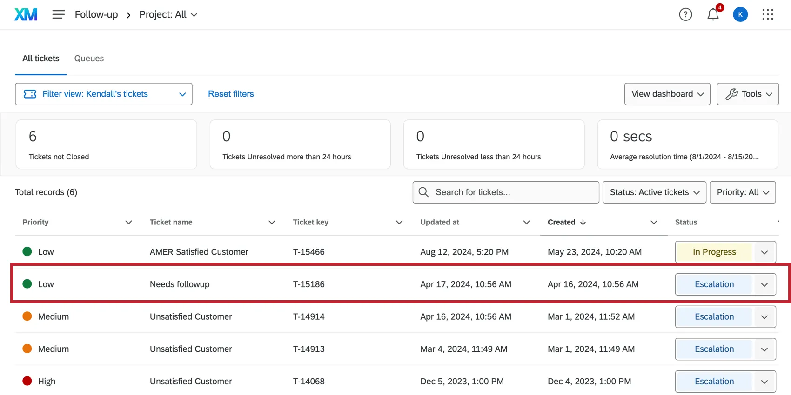Open the notifications bell icon
This screenshot has height=395, width=791.
point(713,15)
